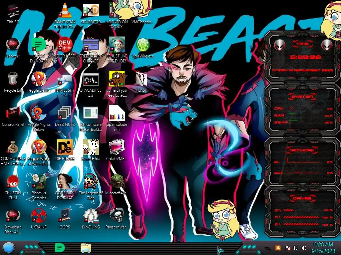Open the green chat app pinned on taskbar
This screenshot has width=341, height=255.
tap(60, 248)
